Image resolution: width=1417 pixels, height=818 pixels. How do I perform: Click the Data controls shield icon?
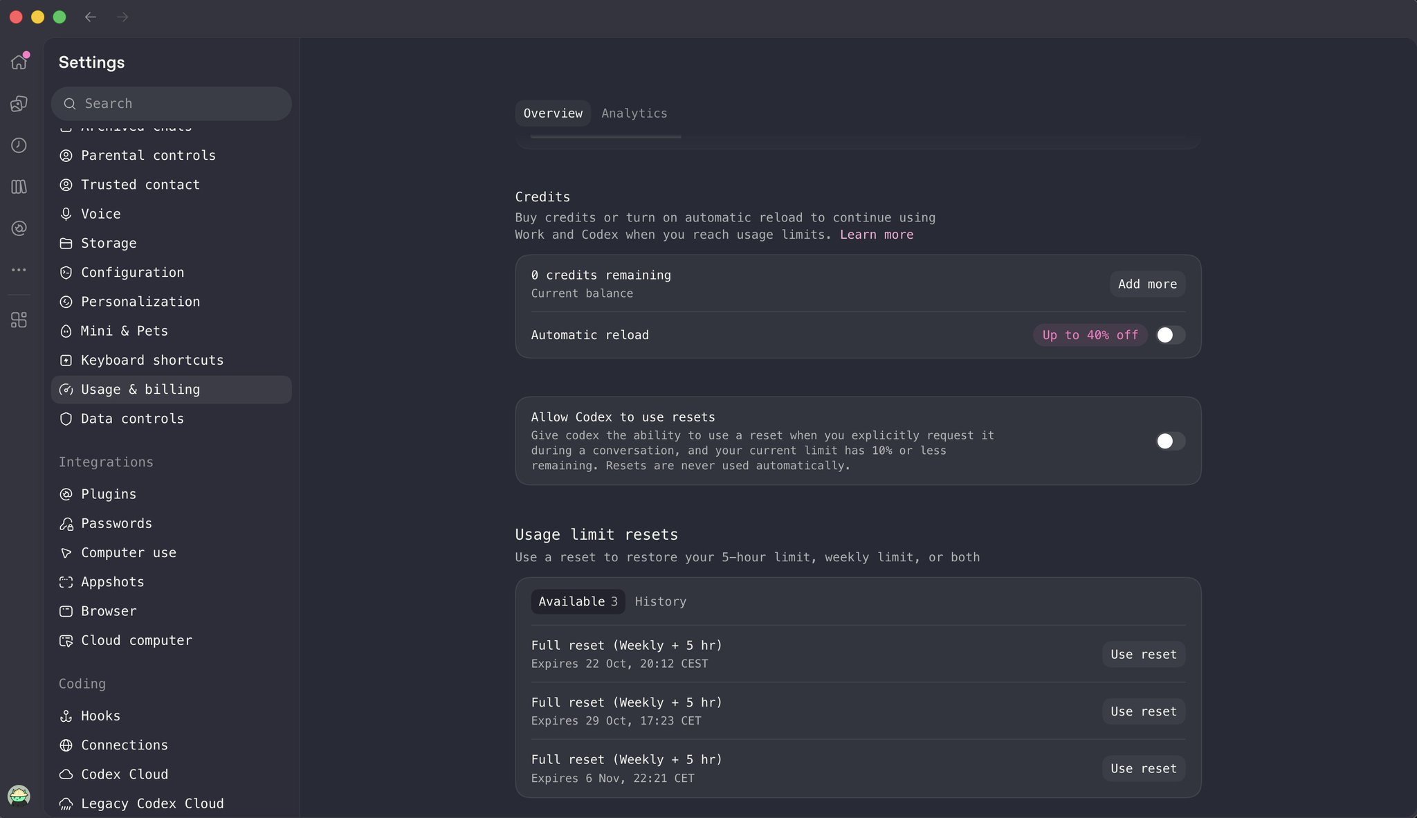(x=66, y=419)
